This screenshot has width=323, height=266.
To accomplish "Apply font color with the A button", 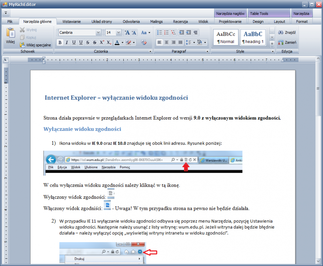I will pos(117,42).
